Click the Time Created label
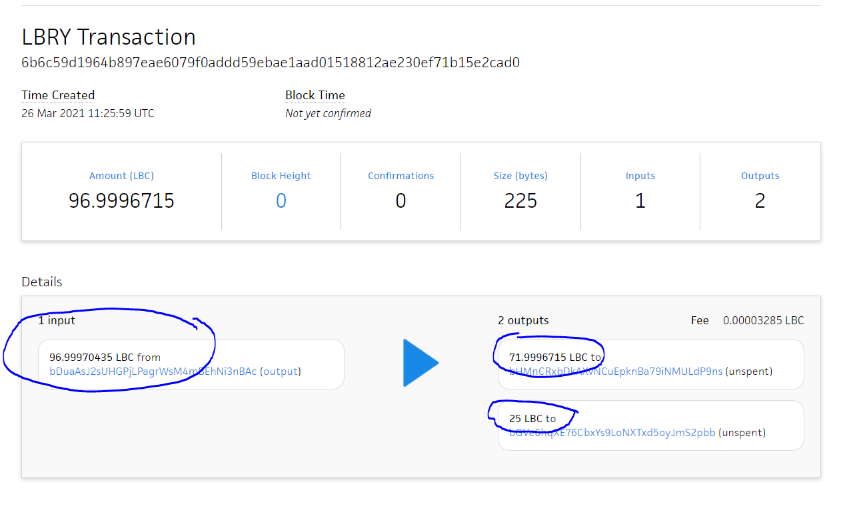 point(58,95)
